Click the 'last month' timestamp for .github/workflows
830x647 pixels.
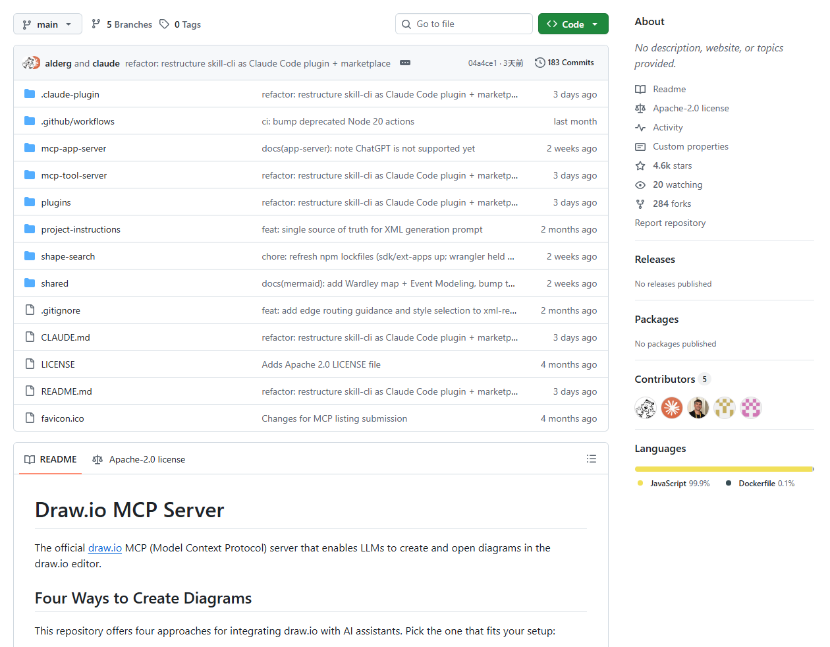point(575,121)
